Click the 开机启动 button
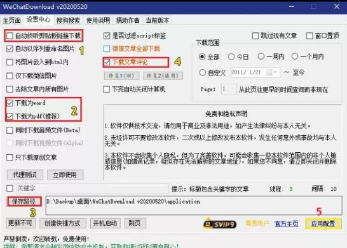This screenshot has height=248, width=347. [x=105, y=223]
